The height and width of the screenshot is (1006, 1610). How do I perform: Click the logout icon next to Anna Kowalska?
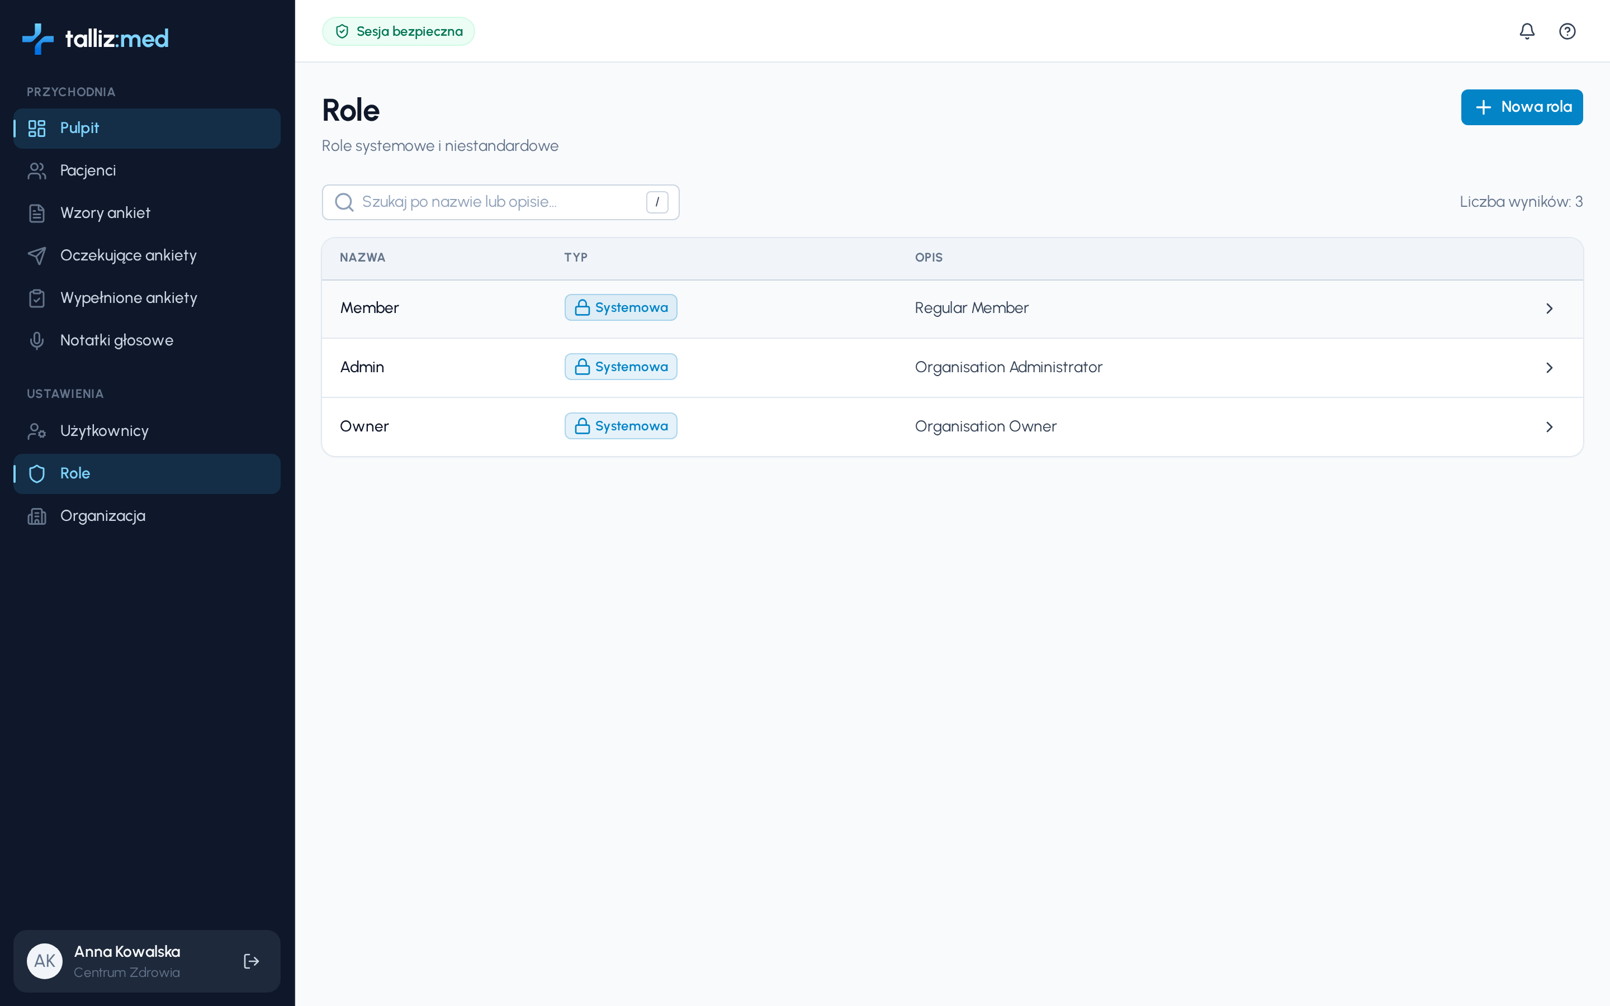pos(251,961)
